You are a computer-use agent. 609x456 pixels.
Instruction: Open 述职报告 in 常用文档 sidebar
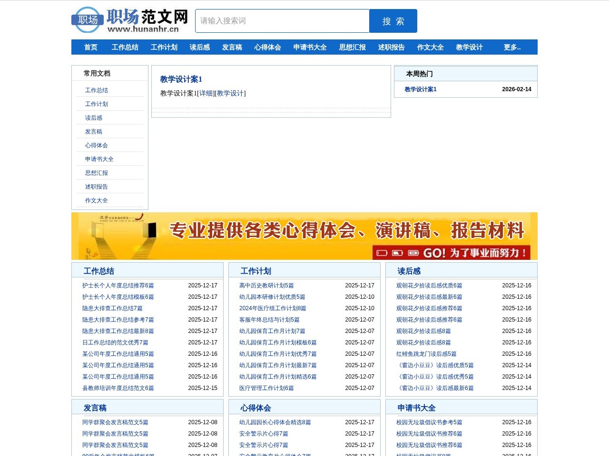click(x=97, y=187)
